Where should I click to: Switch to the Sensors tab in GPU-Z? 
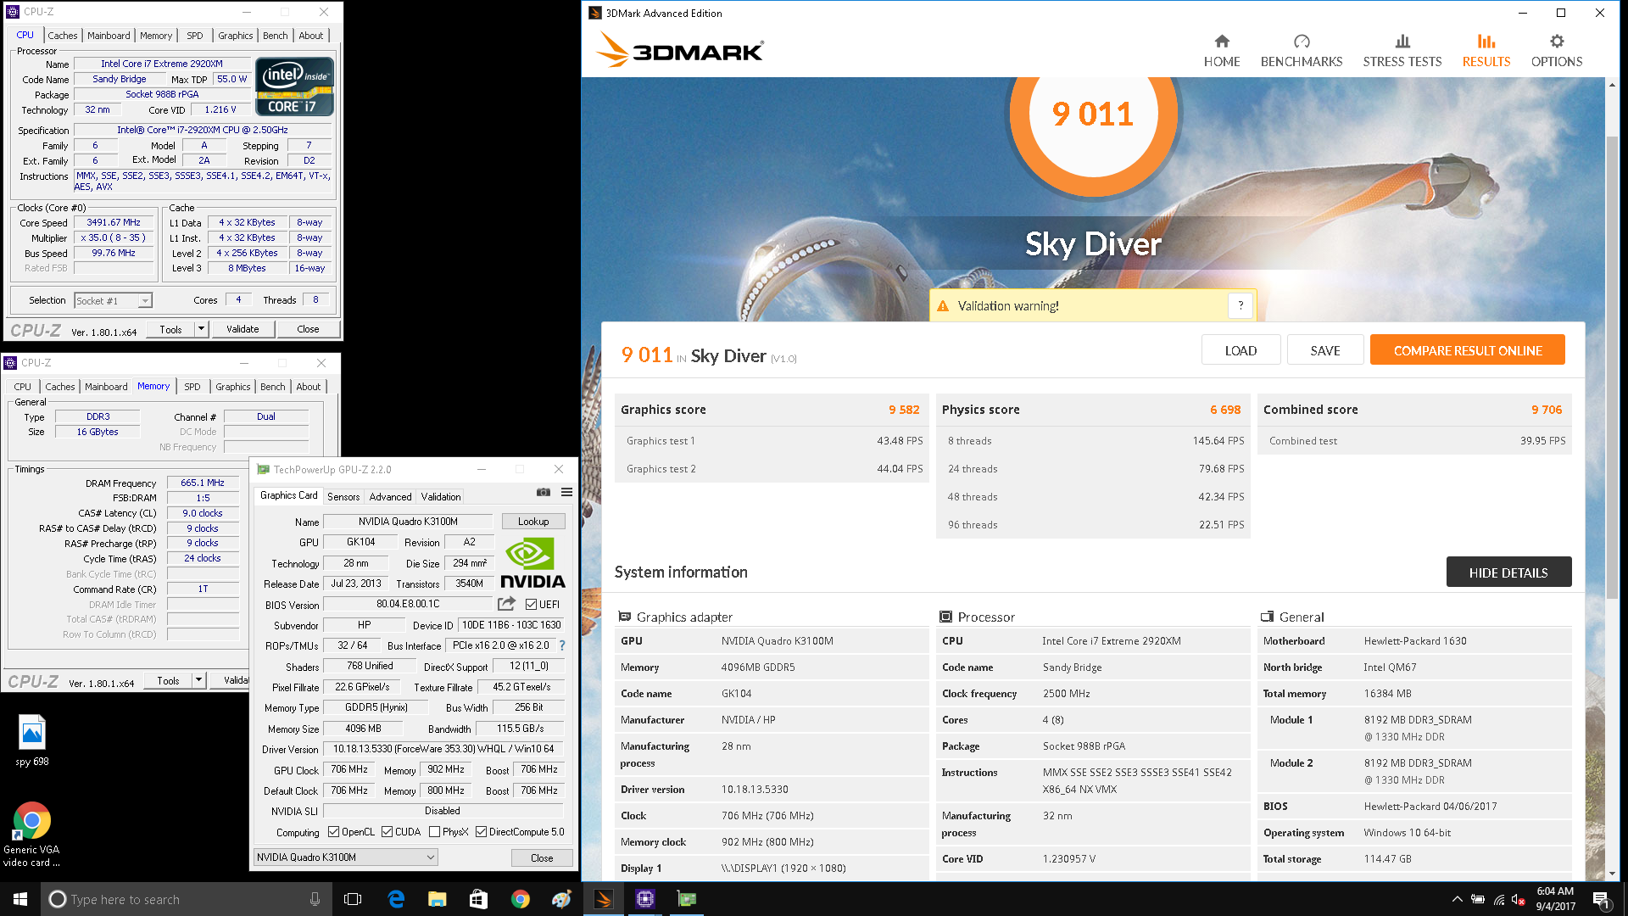[343, 497]
